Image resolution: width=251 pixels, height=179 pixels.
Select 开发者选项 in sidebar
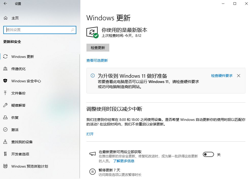[40, 154]
